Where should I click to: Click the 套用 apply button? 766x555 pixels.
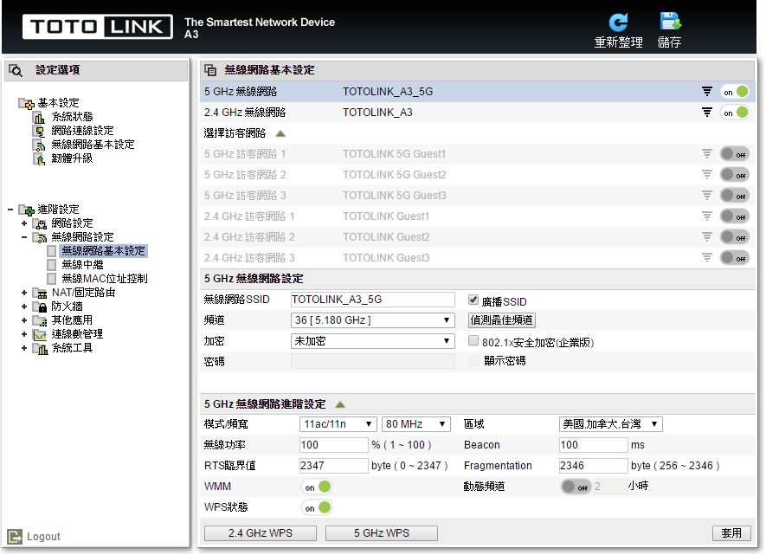731,533
